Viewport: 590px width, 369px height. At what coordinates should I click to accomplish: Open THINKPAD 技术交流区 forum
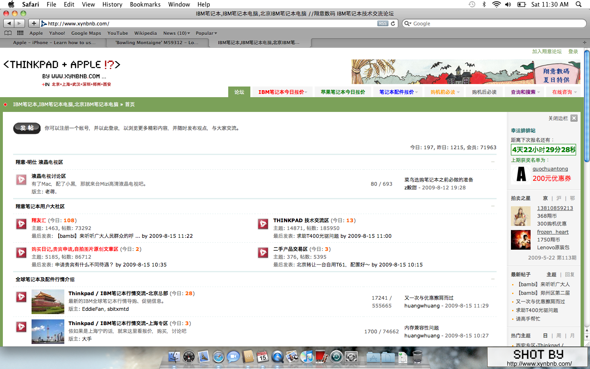coord(301,220)
